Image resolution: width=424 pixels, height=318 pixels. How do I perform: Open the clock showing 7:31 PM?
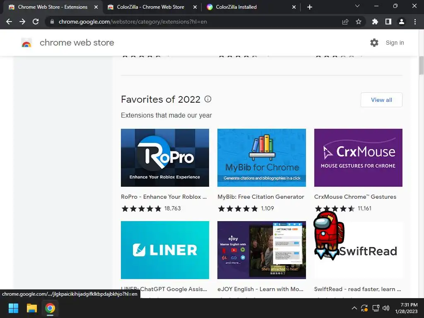[x=407, y=308]
